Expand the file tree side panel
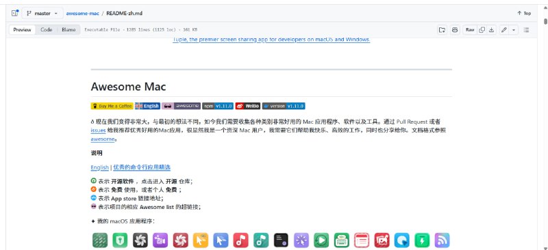This screenshot has height=250, width=548. pyautogui.click(x=14, y=13)
